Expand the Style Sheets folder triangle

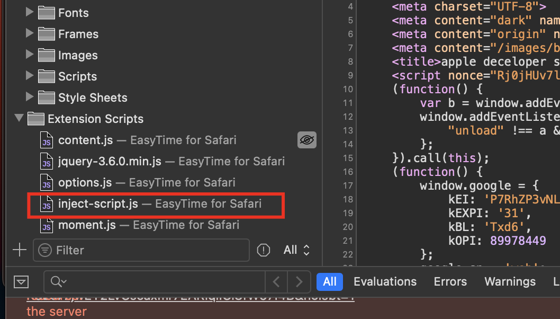[30, 98]
